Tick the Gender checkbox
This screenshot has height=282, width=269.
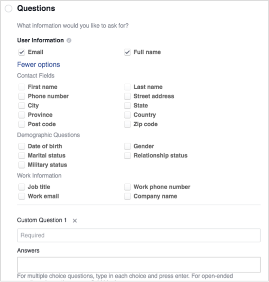(x=127, y=146)
